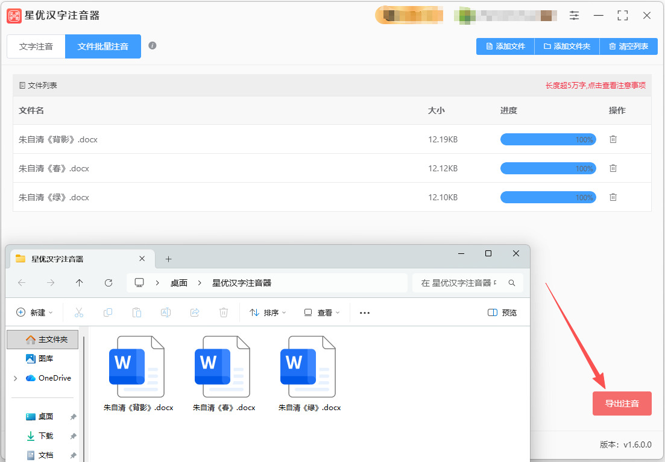The image size is (665, 462).
Task: Select the 文件批量注音 tab
Action: [x=103, y=46]
